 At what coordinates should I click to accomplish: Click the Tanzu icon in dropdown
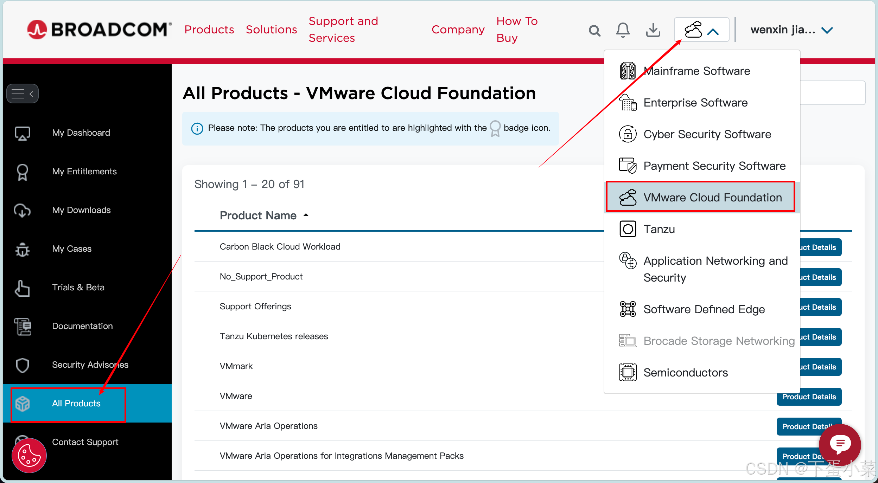(x=628, y=229)
